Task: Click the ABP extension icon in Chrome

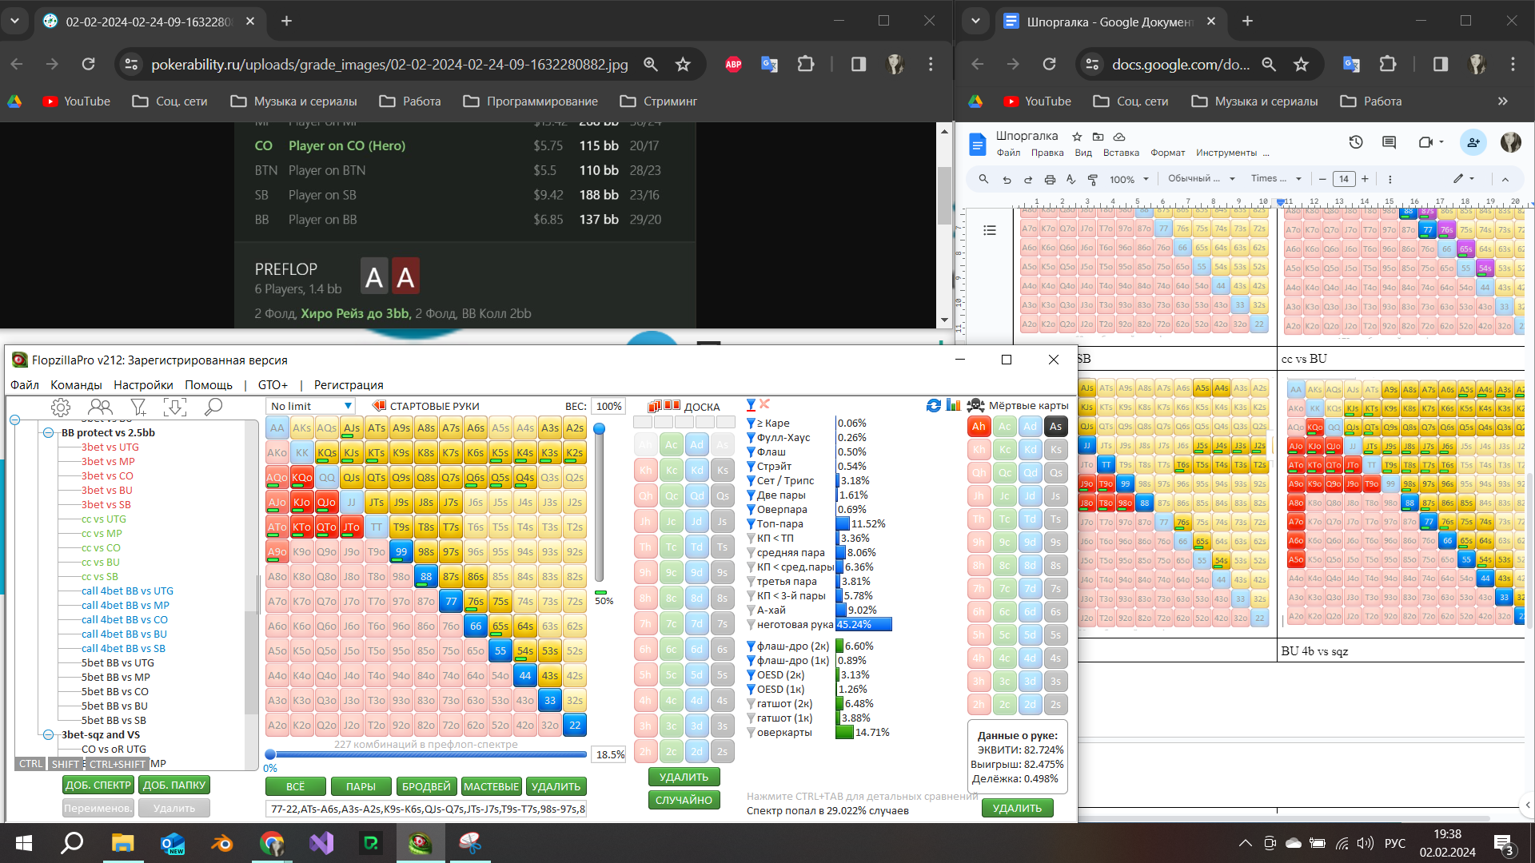Action: point(733,65)
